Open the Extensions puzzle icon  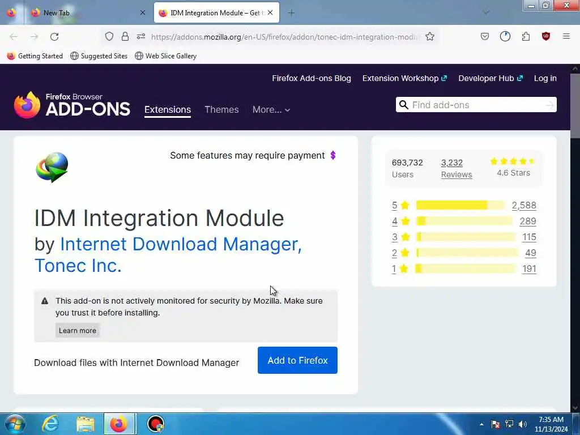[x=526, y=36]
